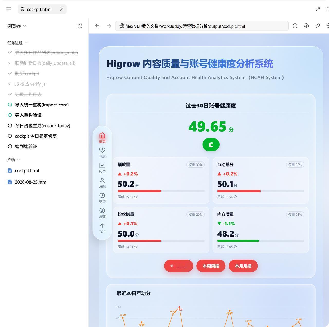Click the 权重 25% badge on 内容质量
The image size is (329, 327).
point(295,215)
